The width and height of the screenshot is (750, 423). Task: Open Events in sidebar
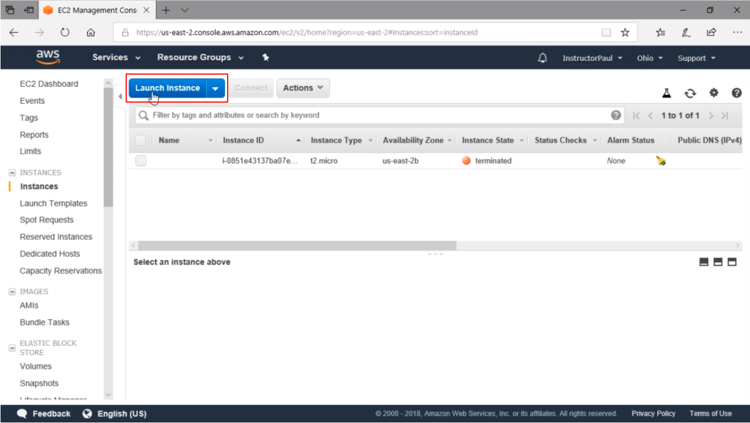32,101
